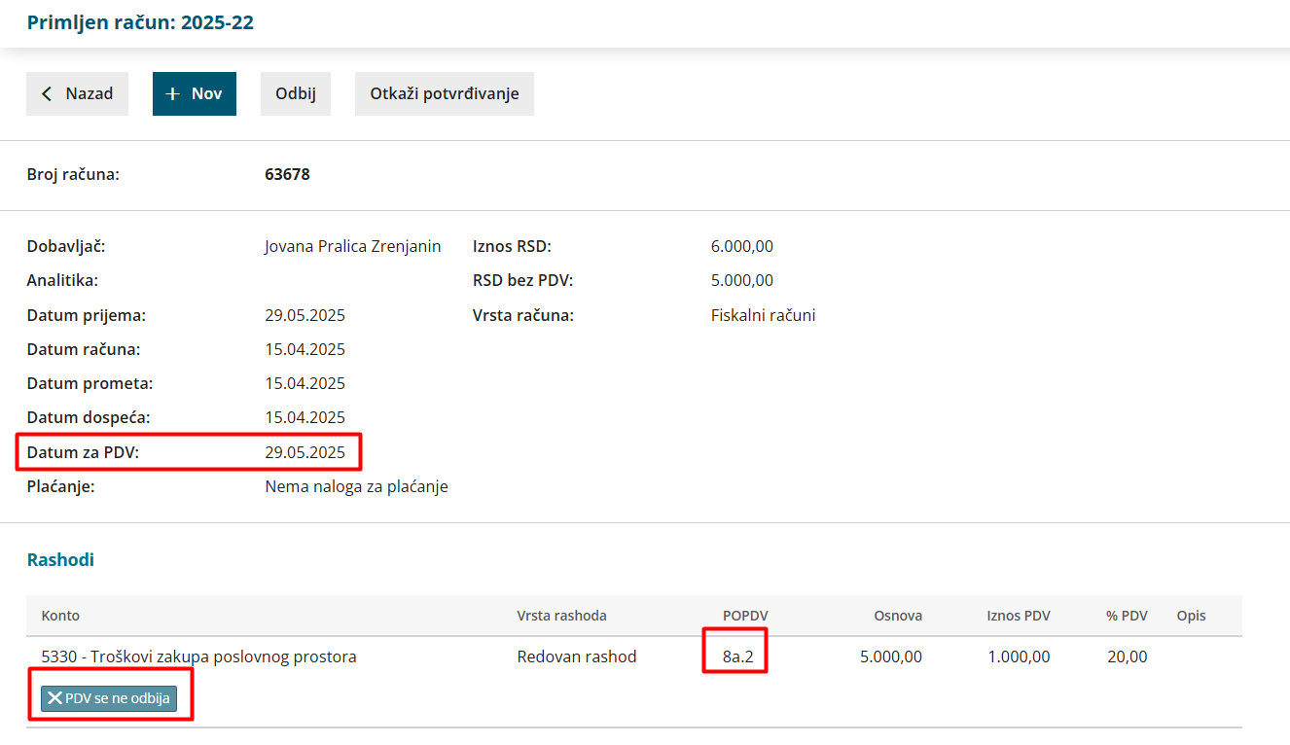The height and width of the screenshot is (745, 1290).
Task: Click supplier name Jovana Pralica Zrenjanin
Action: (352, 246)
